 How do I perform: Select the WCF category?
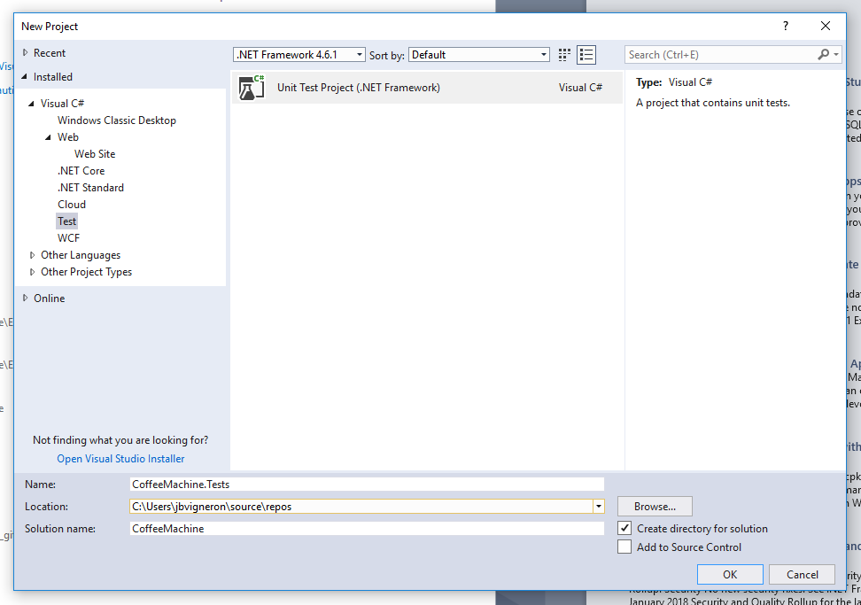68,238
